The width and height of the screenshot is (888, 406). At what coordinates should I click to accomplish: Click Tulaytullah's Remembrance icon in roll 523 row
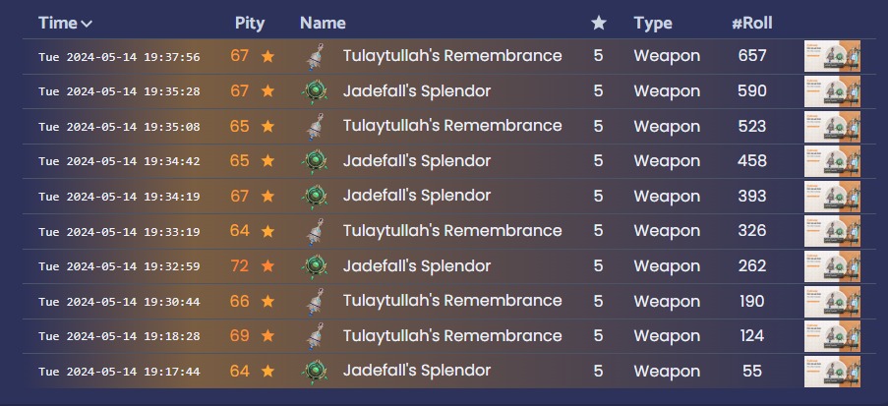(315, 127)
